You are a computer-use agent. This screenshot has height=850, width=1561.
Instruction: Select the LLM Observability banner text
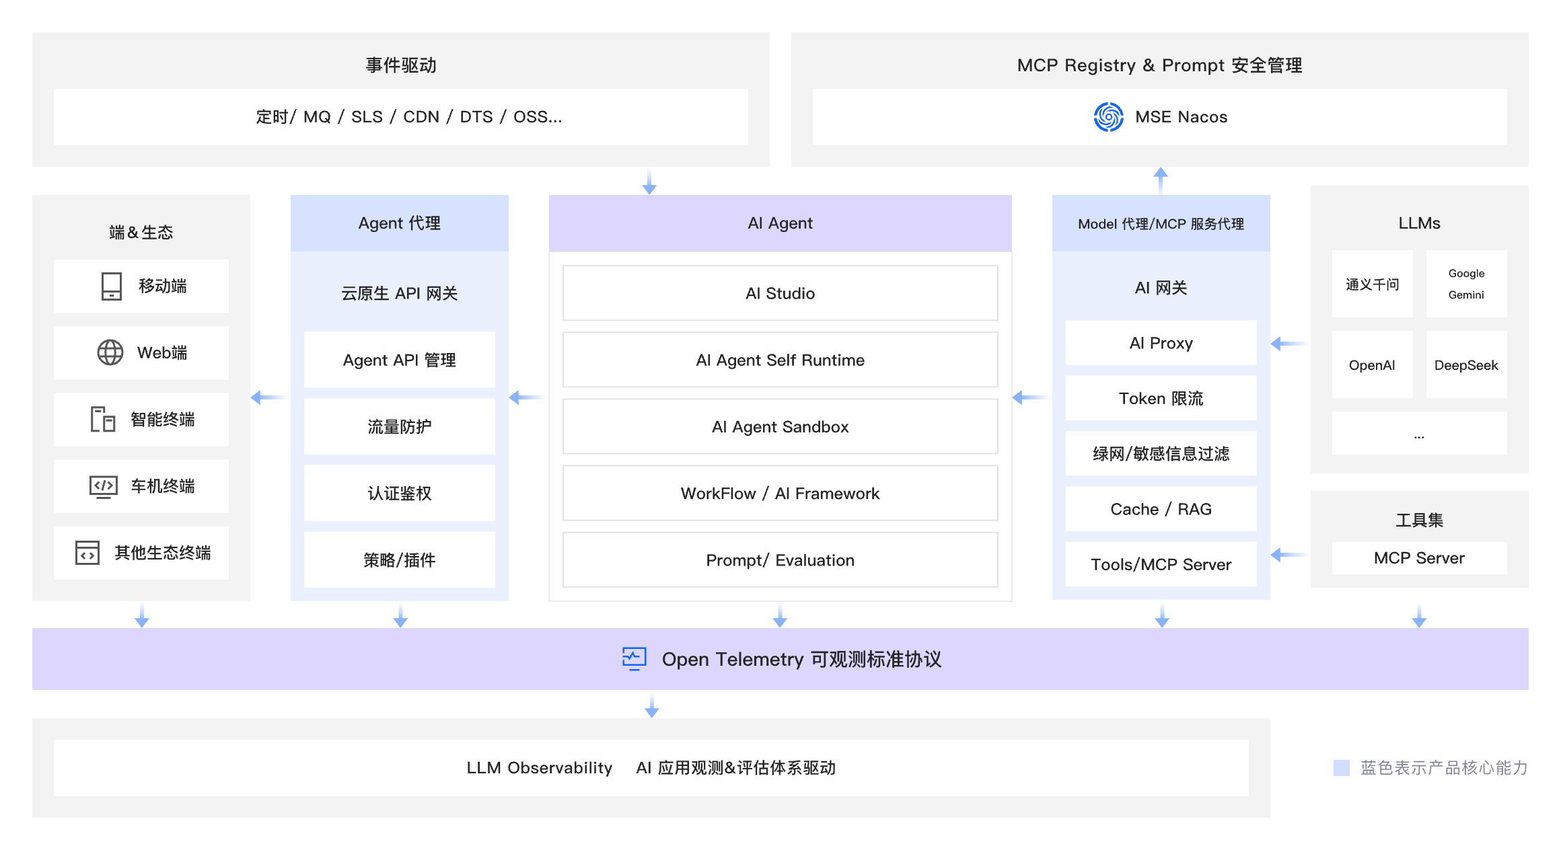(x=538, y=767)
